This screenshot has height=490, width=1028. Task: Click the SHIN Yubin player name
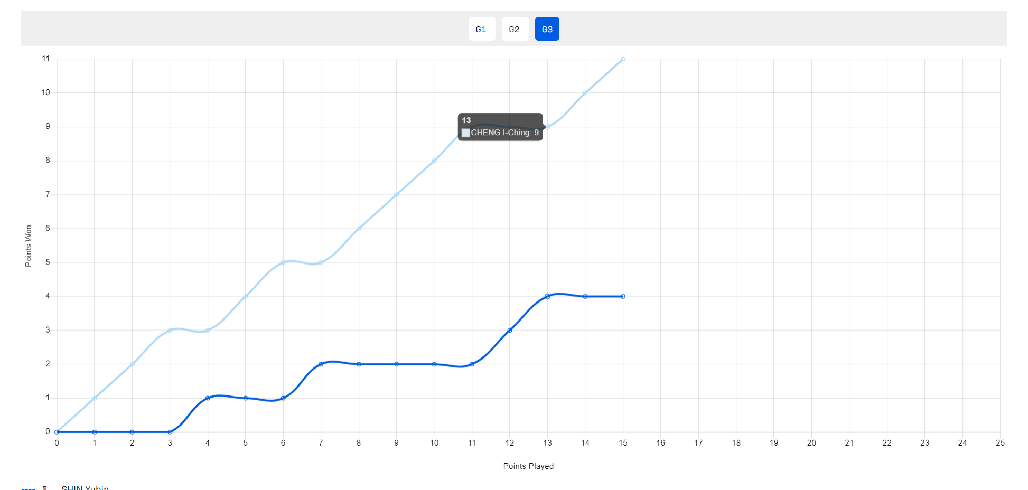coord(85,487)
